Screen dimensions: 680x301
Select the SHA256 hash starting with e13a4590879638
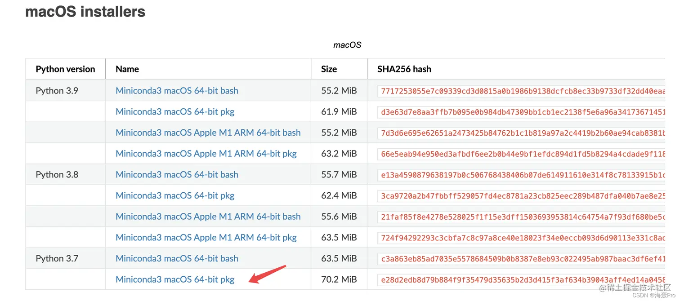click(x=523, y=175)
